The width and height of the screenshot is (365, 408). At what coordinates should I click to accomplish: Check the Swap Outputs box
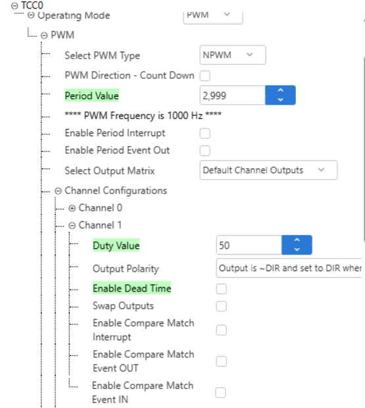click(x=221, y=306)
